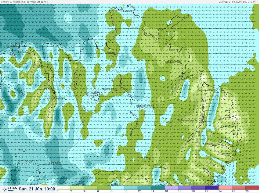Pick the 22–24 m/s dark indigo legend swatch
This screenshot has width=259, height=193.
212,188
